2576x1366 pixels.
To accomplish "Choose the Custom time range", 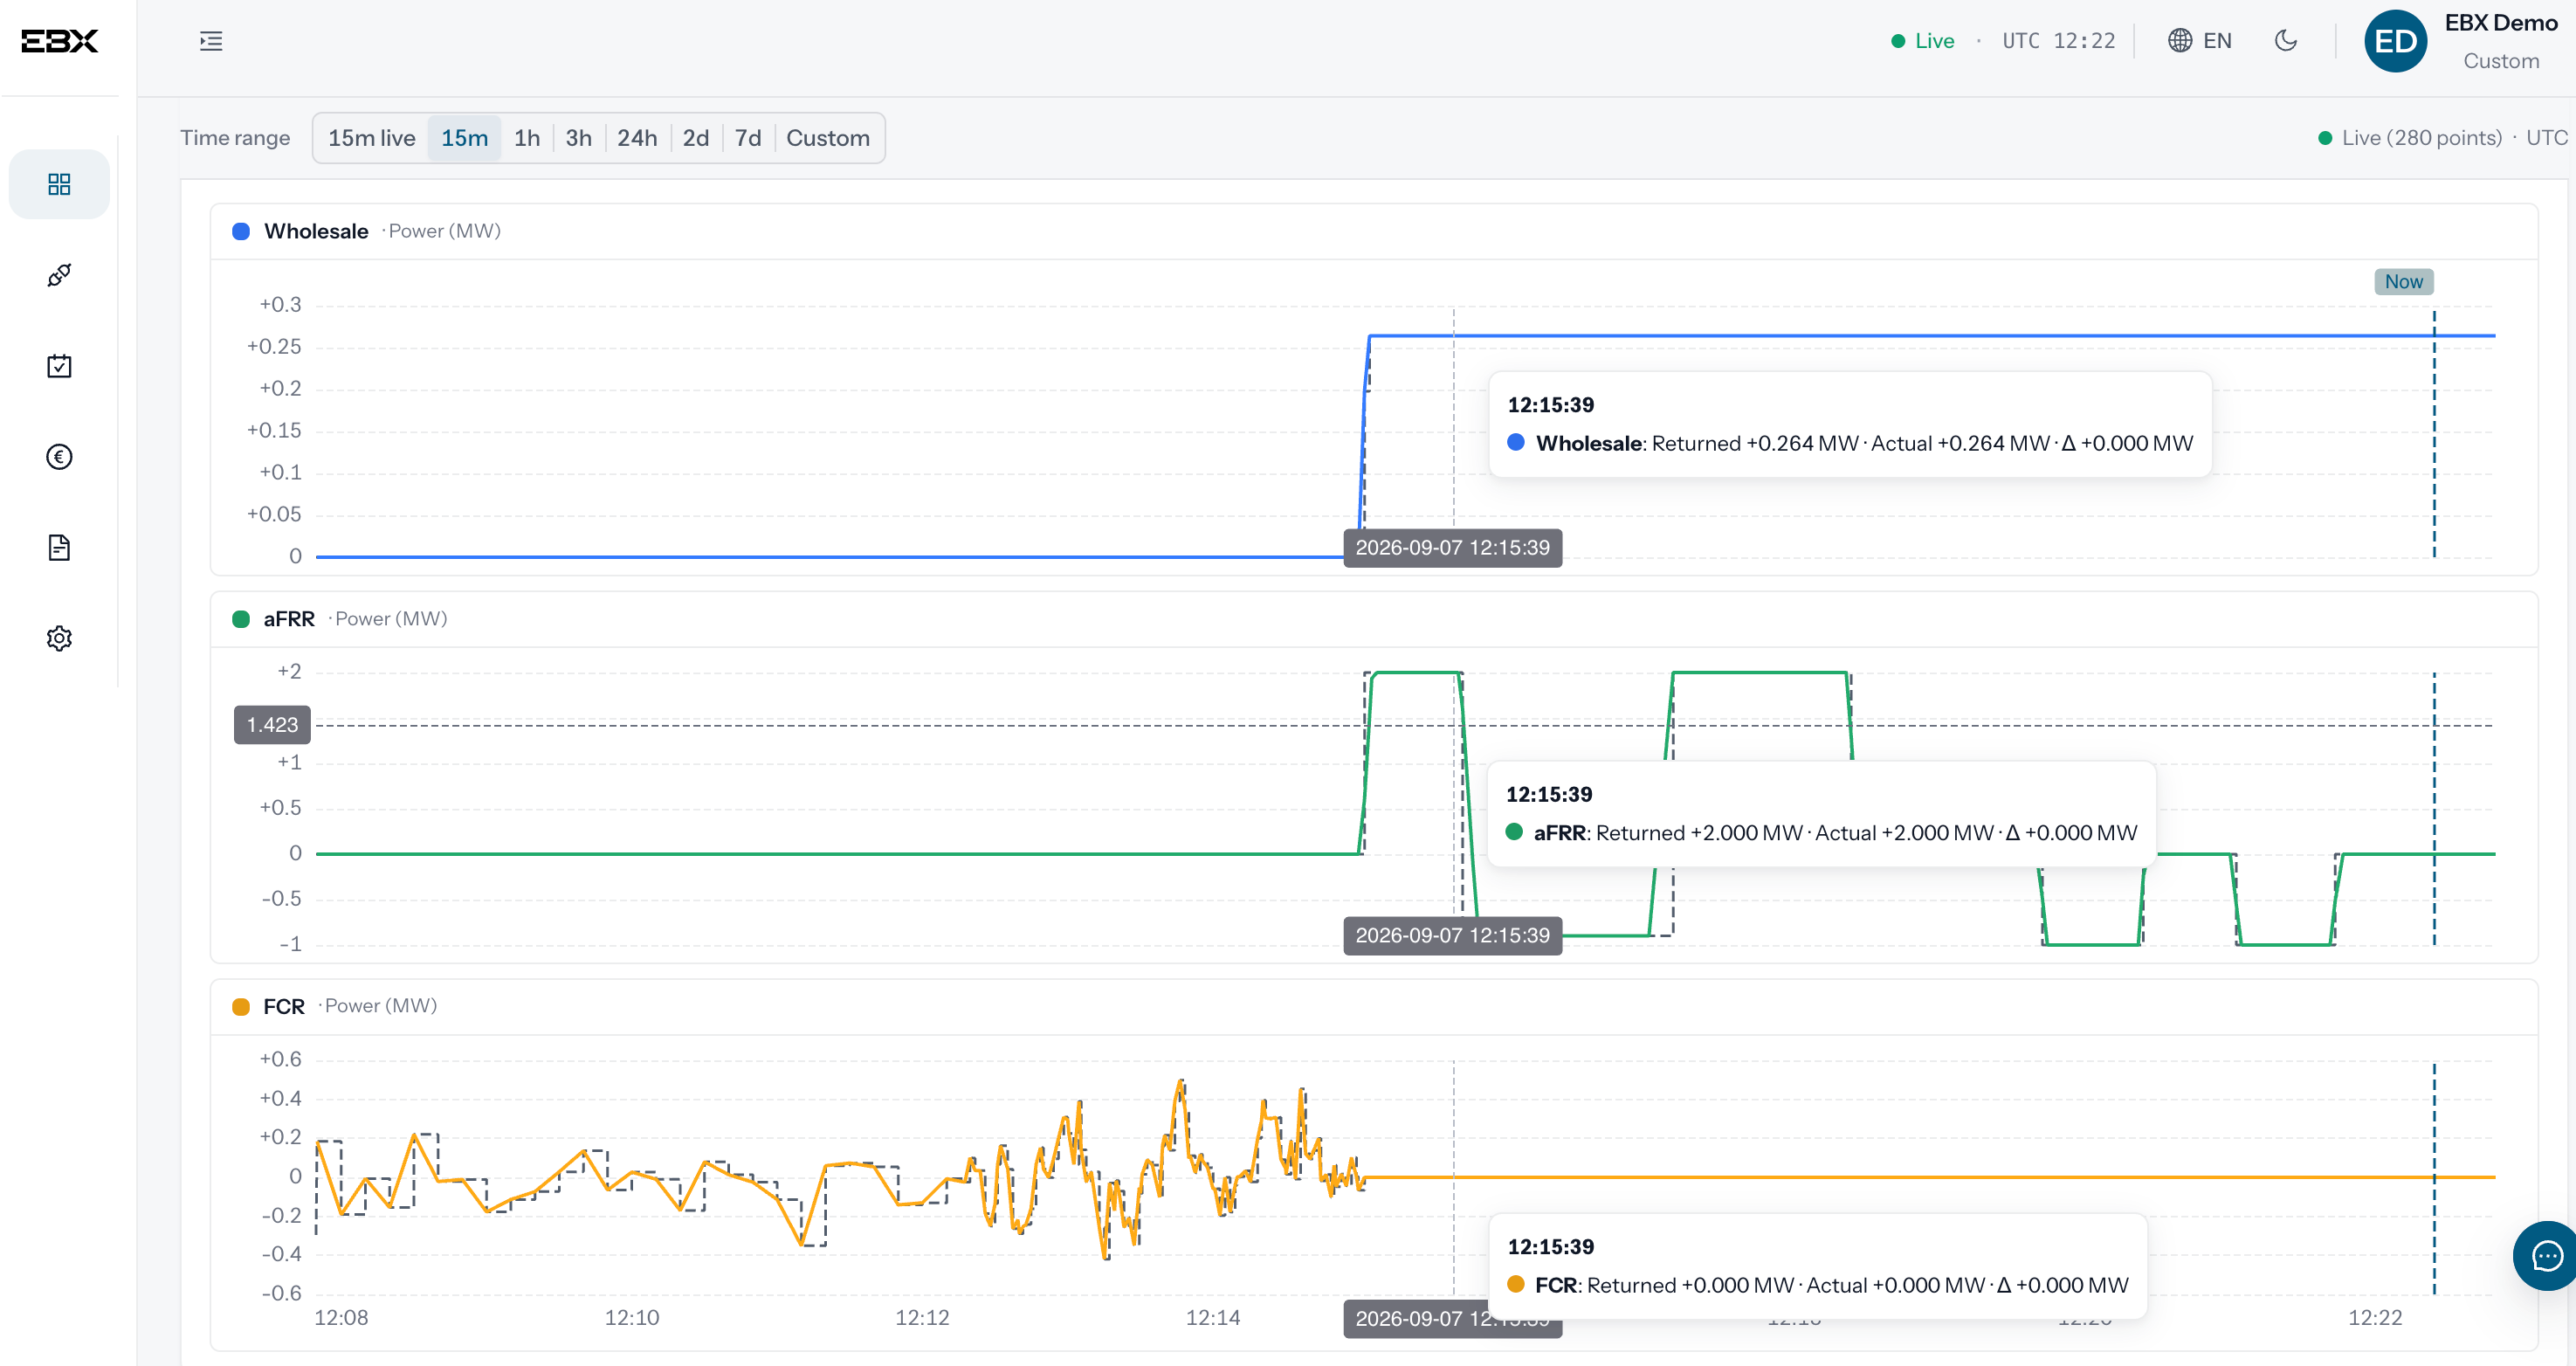I will coord(828,138).
